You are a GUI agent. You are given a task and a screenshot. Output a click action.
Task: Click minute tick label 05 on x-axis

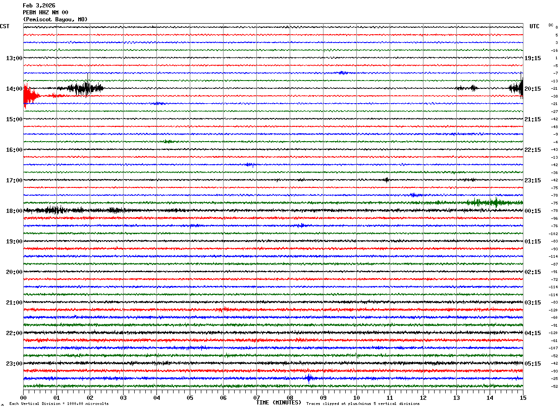pos(190,398)
